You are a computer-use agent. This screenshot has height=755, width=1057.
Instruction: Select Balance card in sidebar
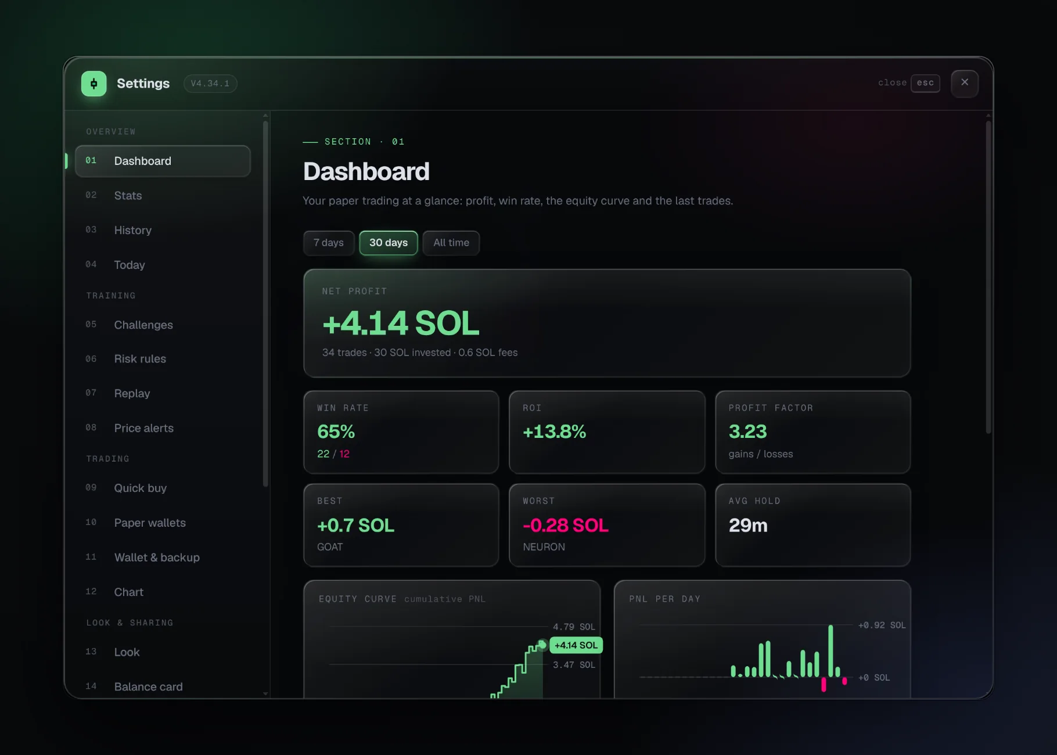163,686
